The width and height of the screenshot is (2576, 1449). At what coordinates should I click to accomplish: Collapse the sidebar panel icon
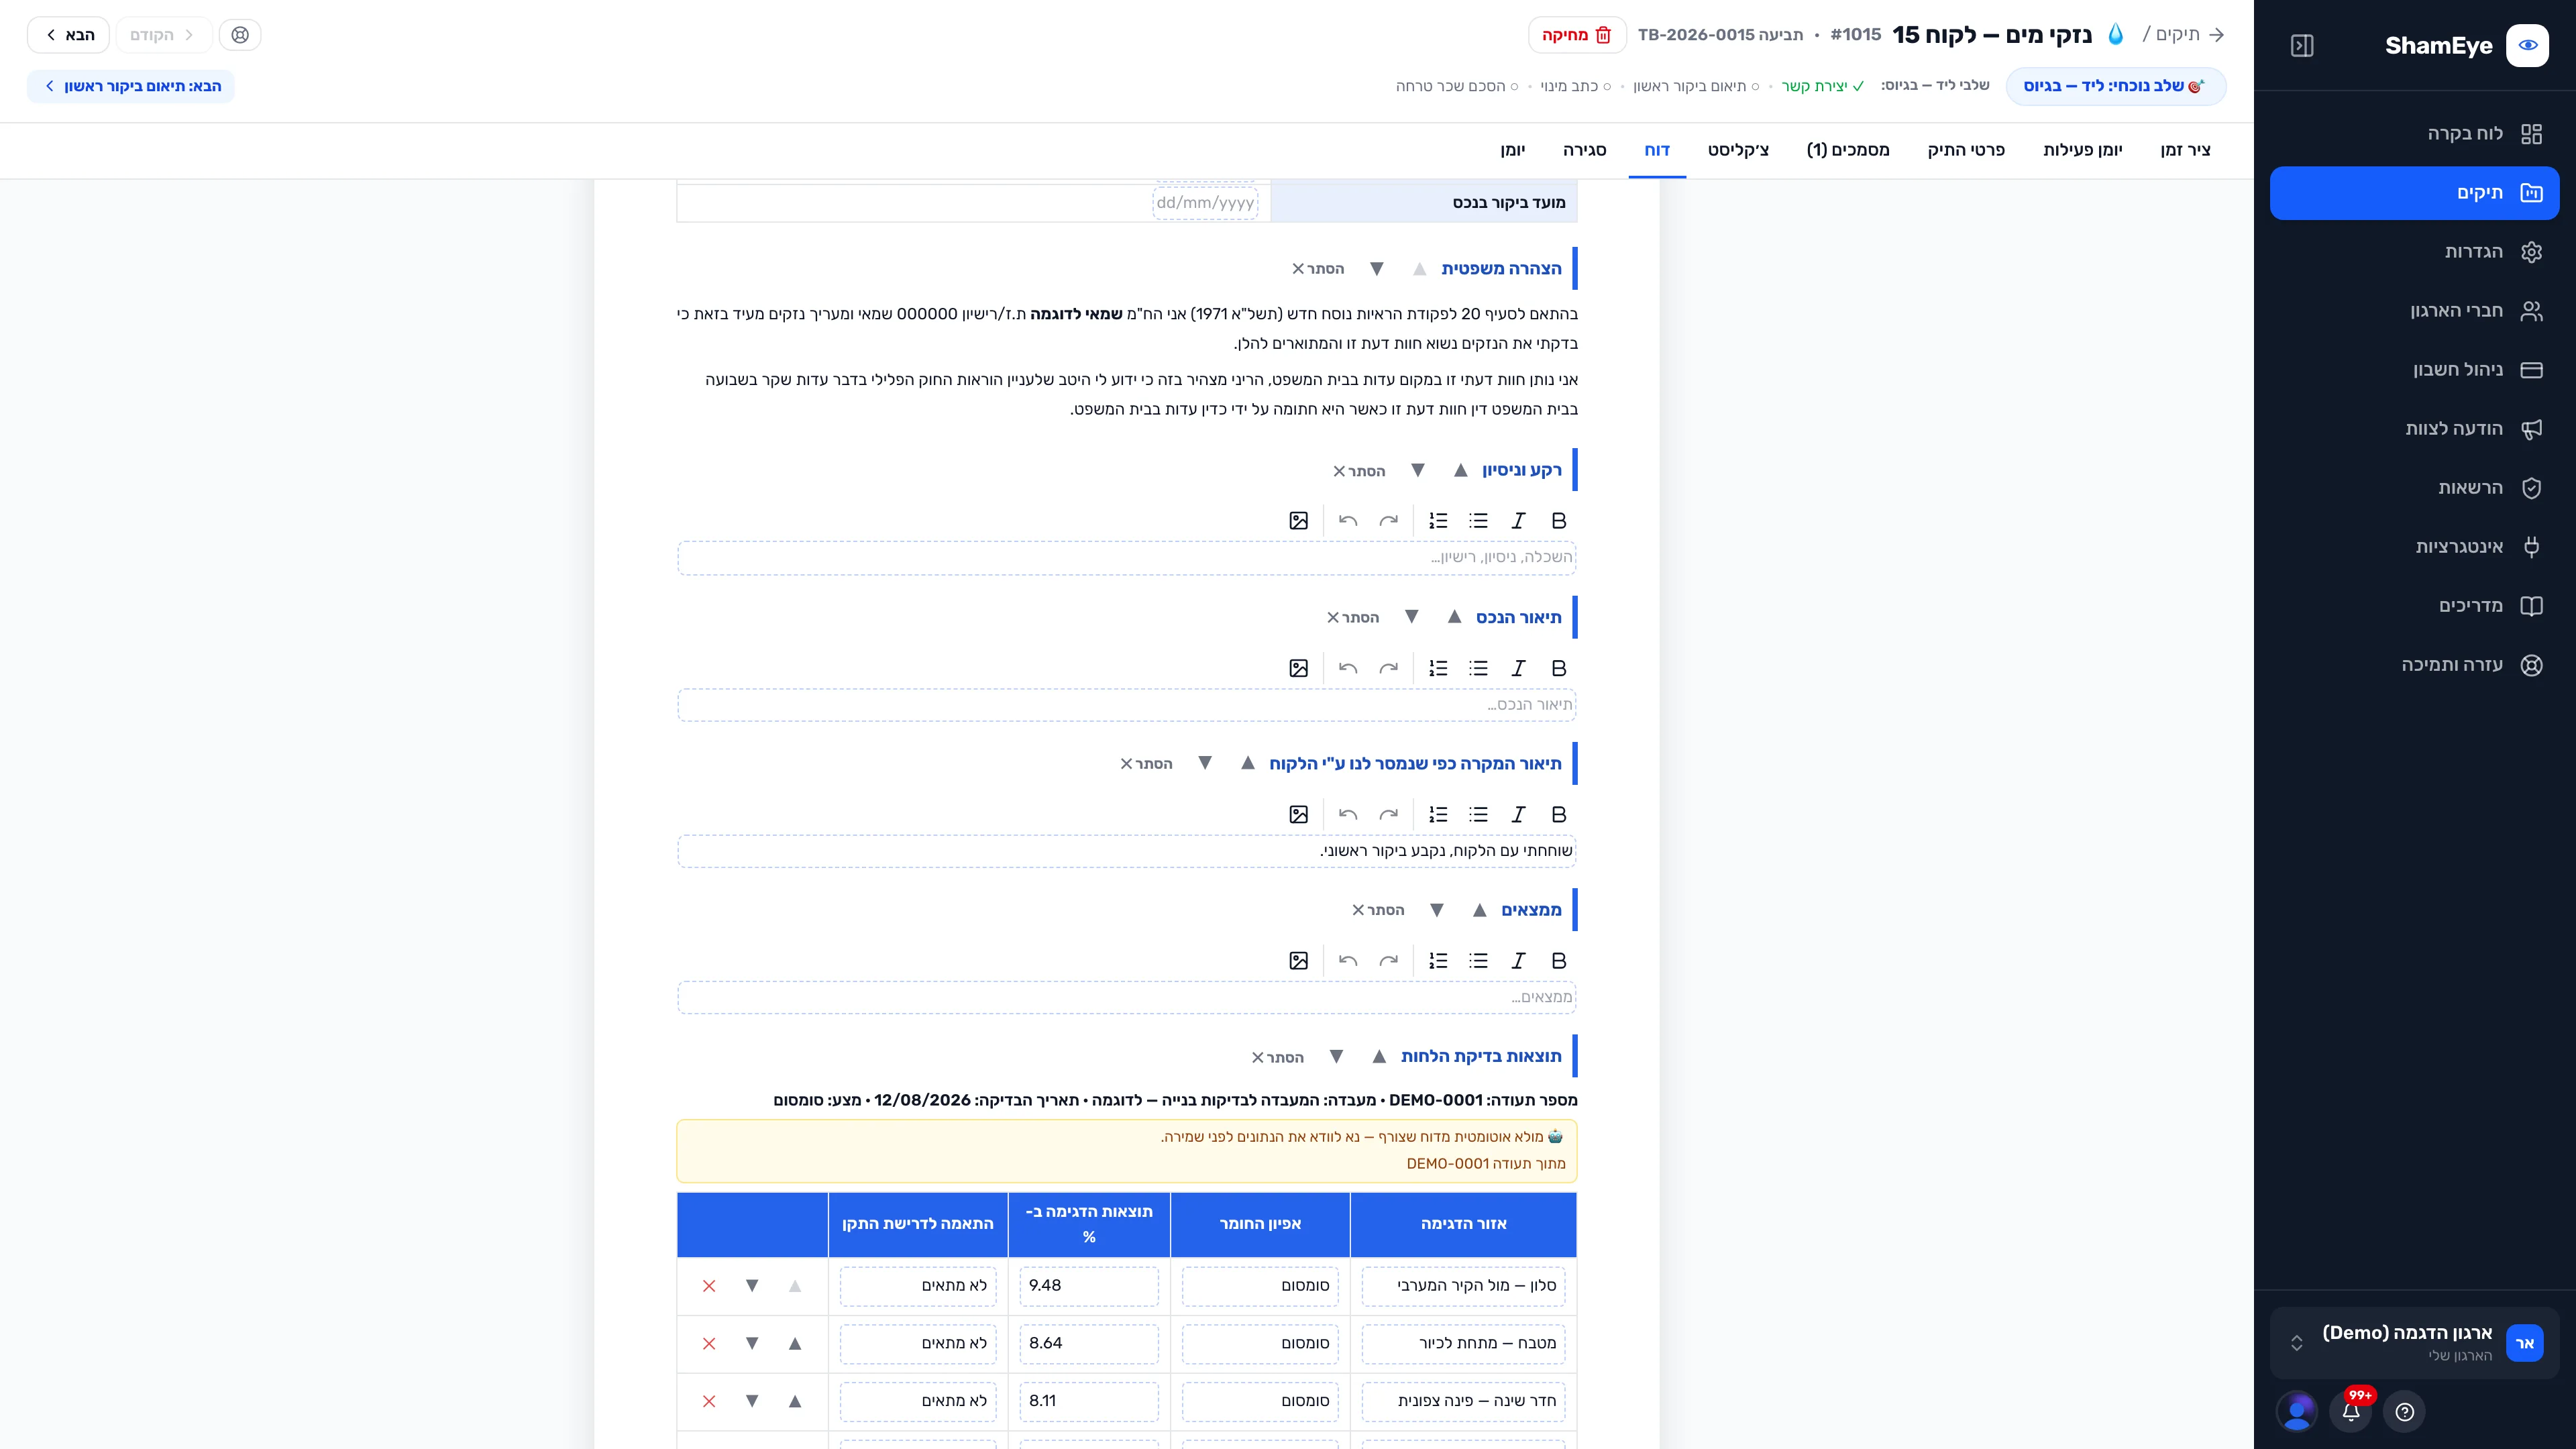2302,46
